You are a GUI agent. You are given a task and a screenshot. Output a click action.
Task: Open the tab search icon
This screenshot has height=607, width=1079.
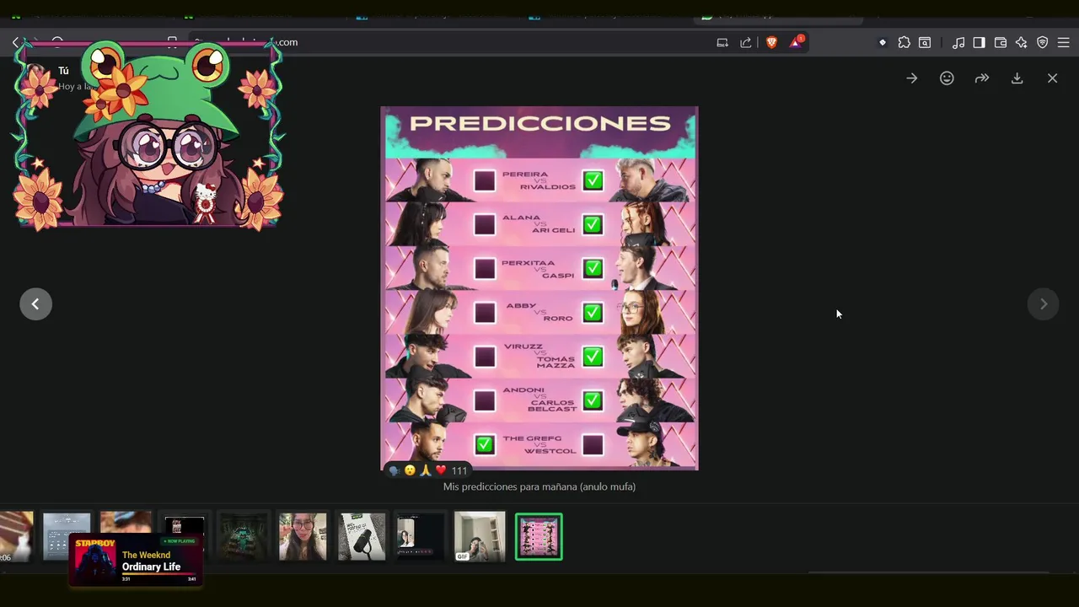(x=925, y=42)
